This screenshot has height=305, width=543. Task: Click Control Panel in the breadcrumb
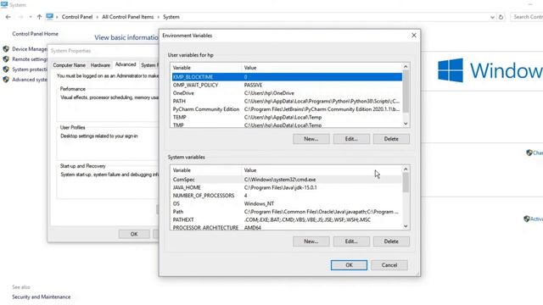click(77, 17)
